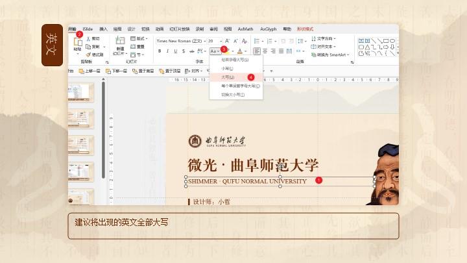Clear all formatting with the eraser A icon

tap(245, 41)
